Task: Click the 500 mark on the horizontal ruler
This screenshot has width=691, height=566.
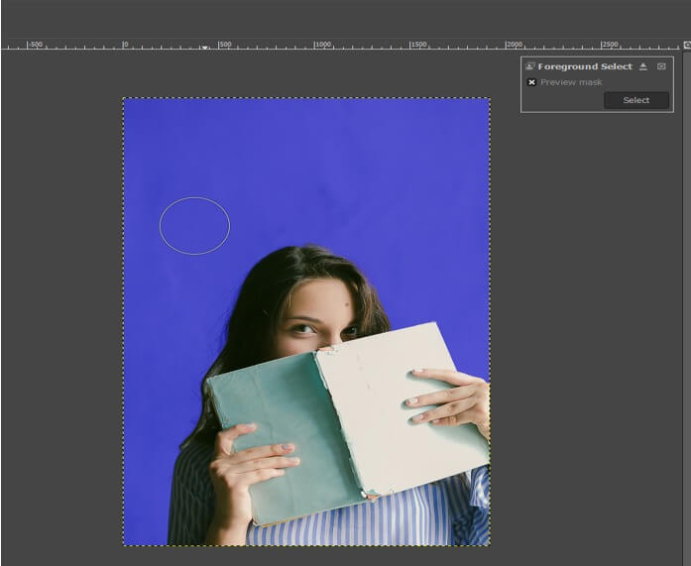Action: (225, 45)
